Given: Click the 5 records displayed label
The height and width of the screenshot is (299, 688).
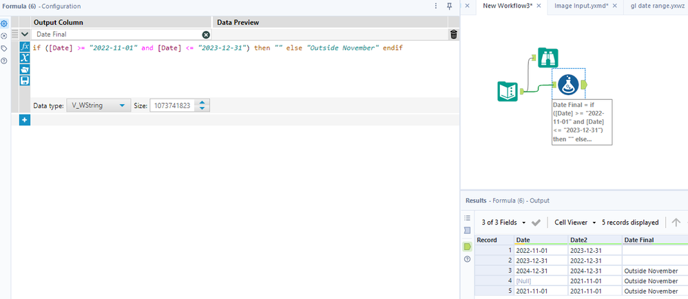Looking at the screenshot, I should (x=630, y=223).
